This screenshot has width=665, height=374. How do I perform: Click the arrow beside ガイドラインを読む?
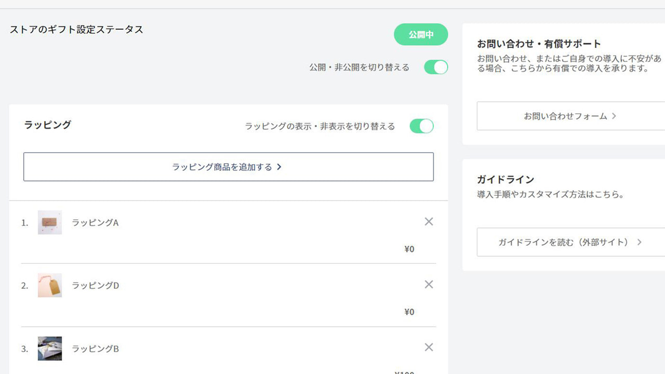pos(640,242)
